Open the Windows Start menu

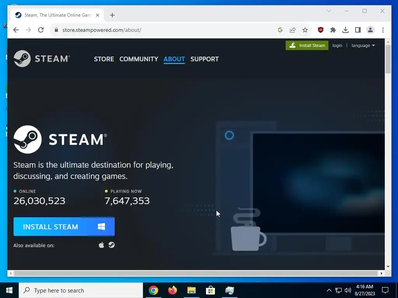coord(9,290)
